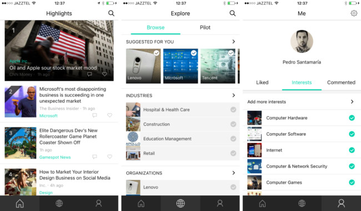361x211 pixels.
Task: Follow Retail industry checkmark
Action: click(233, 153)
